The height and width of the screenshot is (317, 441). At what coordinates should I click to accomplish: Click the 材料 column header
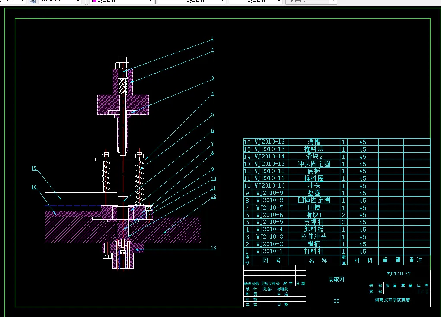[363, 260]
